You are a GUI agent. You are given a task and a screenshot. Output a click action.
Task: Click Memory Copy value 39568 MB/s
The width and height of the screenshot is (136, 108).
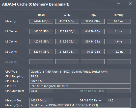(93, 21)
